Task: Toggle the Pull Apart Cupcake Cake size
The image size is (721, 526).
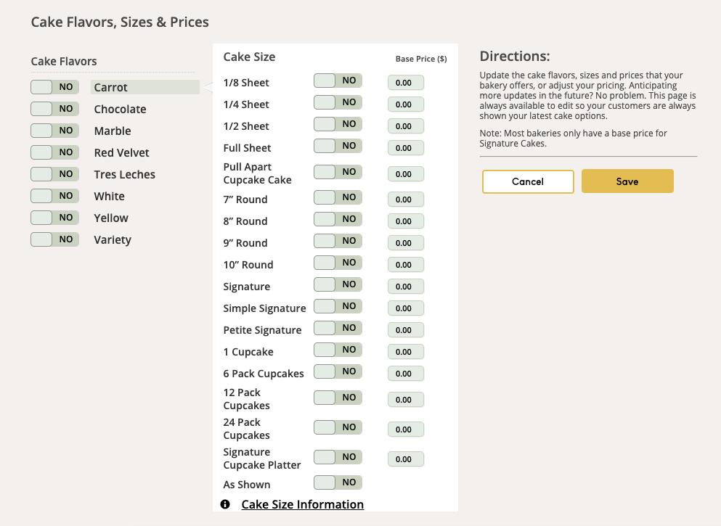Action: point(338,172)
